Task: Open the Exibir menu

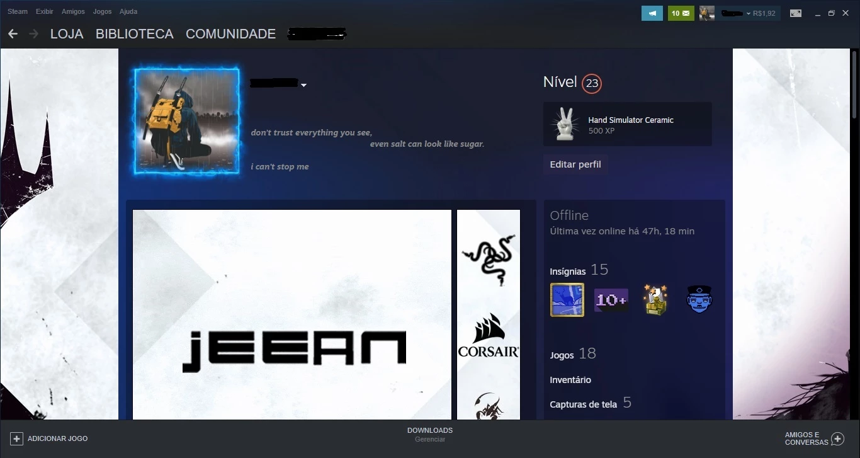Action: (x=45, y=11)
